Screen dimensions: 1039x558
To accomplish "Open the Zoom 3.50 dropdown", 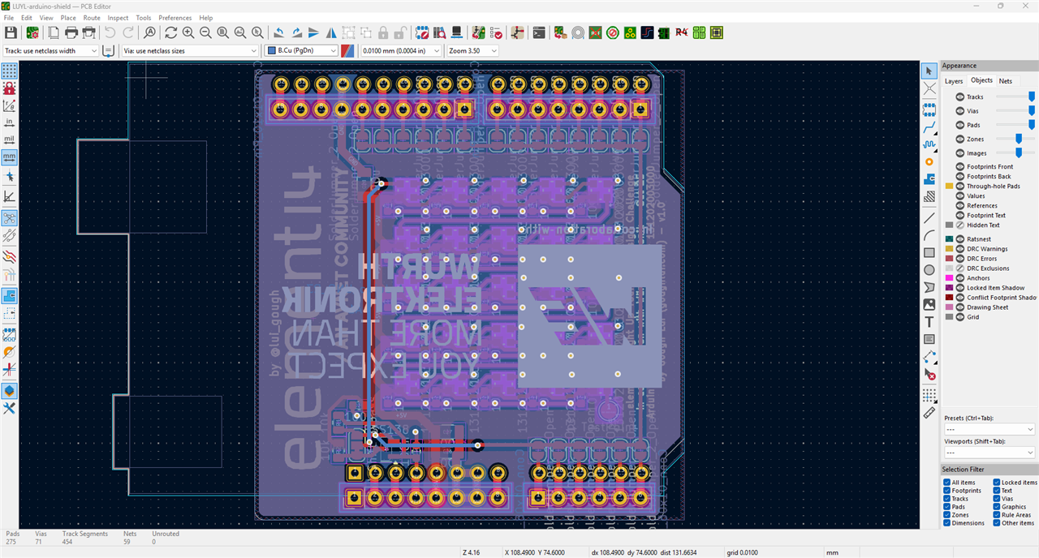I will (x=493, y=50).
